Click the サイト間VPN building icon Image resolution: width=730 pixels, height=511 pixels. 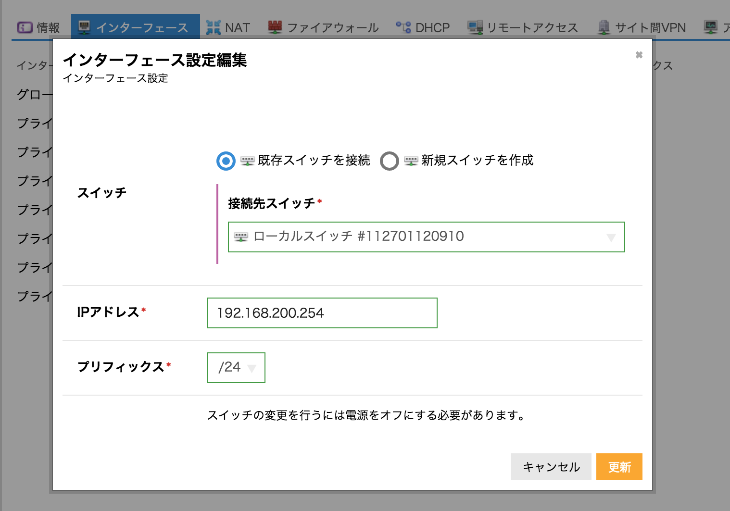pyautogui.click(x=604, y=27)
